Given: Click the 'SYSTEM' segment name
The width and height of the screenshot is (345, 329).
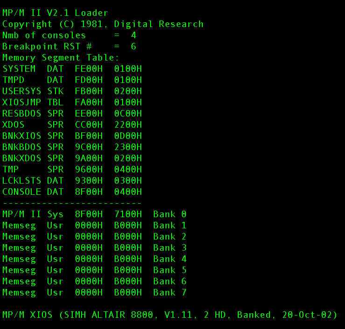Looking at the screenshot, I should pos(19,69).
